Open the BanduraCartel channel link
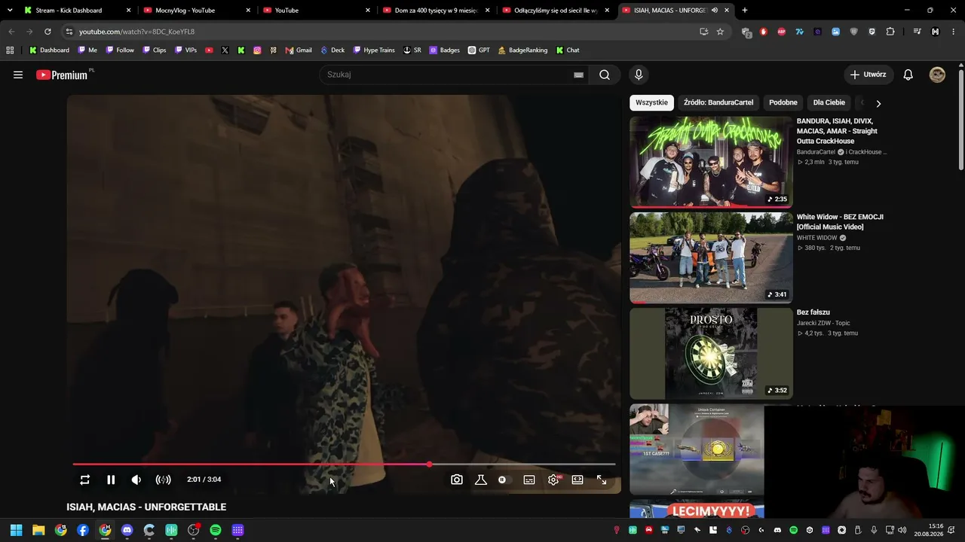This screenshot has width=965, height=542. click(x=816, y=152)
